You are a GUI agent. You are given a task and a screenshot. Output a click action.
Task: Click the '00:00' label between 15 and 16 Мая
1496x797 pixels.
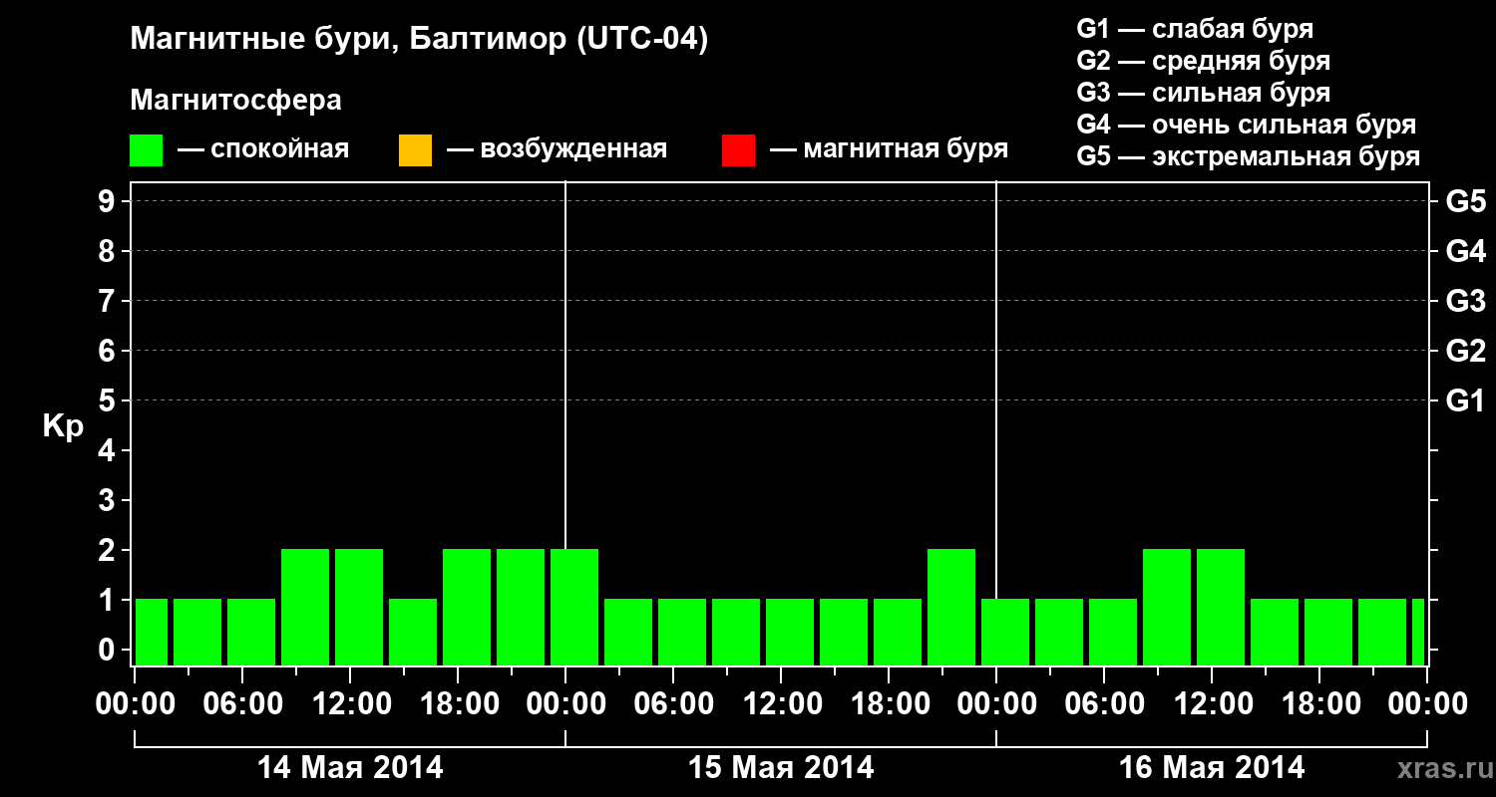tap(996, 704)
